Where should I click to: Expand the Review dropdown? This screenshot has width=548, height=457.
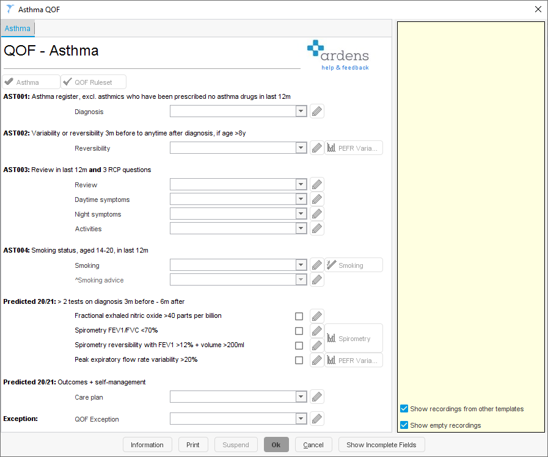(301, 185)
